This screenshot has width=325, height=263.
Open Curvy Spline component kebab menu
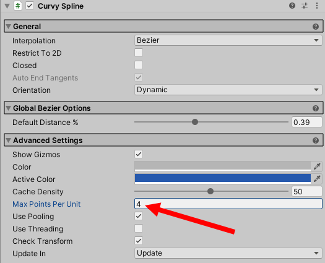tap(317, 6)
